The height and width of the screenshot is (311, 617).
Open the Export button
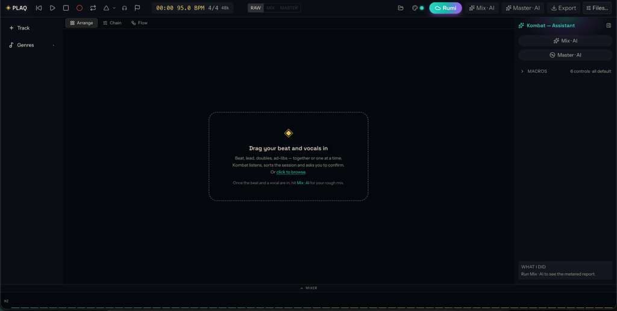pyautogui.click(x=563, y=8)
